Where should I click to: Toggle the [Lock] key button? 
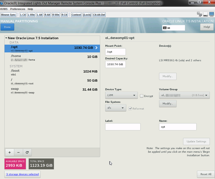[x=87, y=15]
